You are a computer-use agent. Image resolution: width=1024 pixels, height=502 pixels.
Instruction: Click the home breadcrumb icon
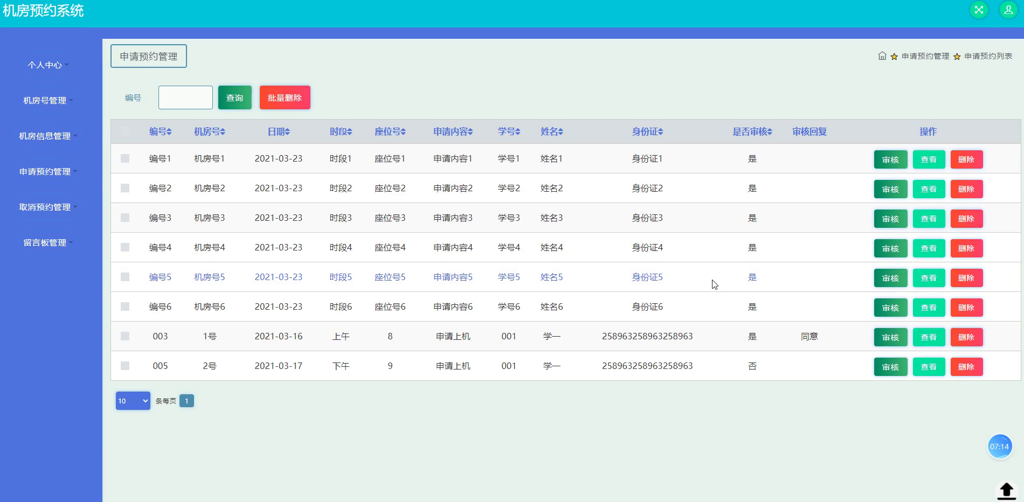coord(882,56)
